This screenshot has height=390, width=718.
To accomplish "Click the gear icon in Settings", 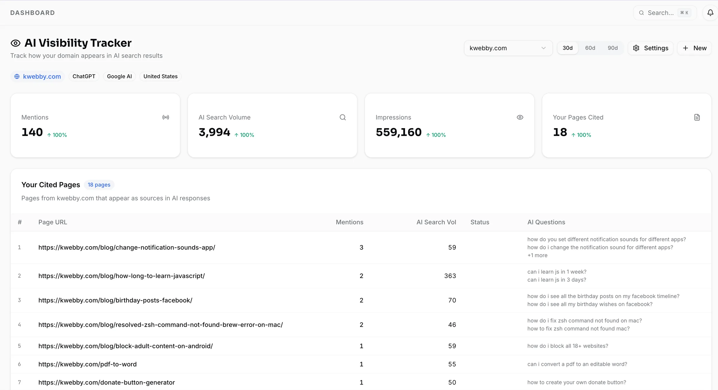I will point(636,48).
